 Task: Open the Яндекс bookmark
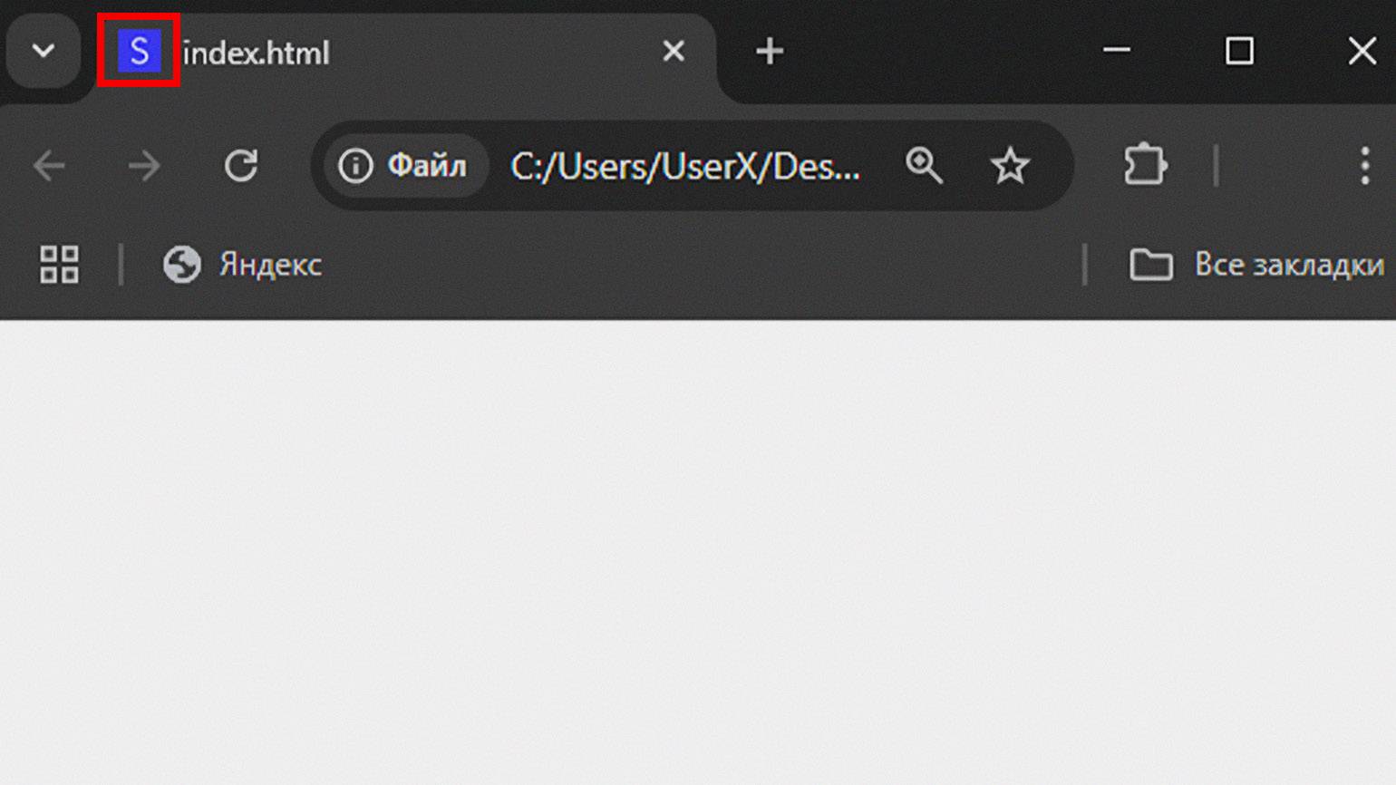[242, 265]
